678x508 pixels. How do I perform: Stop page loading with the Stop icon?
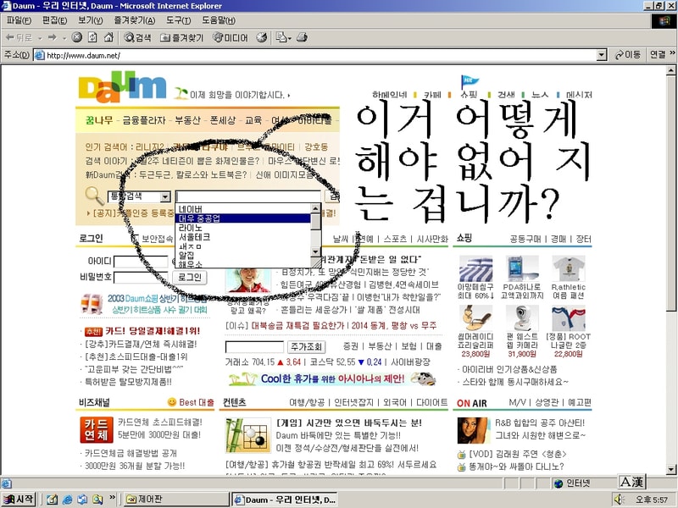(77, 37)
